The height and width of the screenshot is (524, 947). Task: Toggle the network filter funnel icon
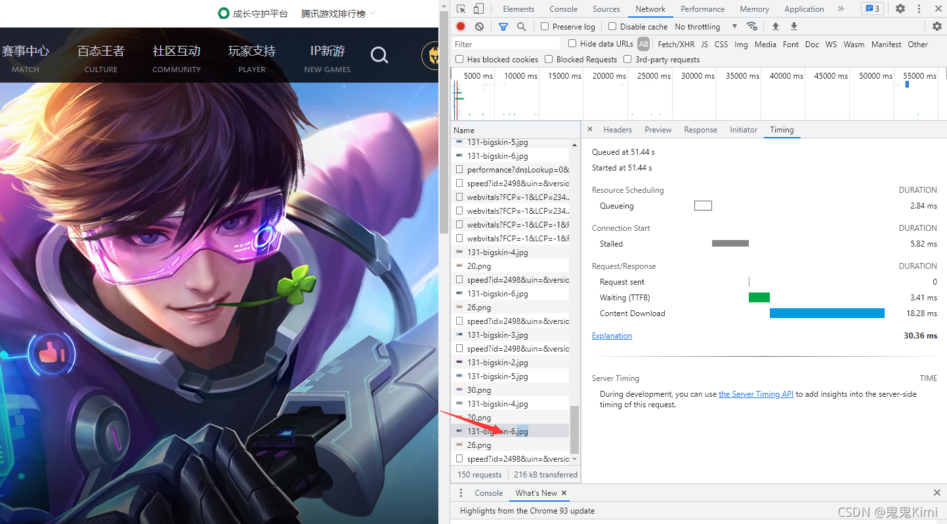point(503,26)
